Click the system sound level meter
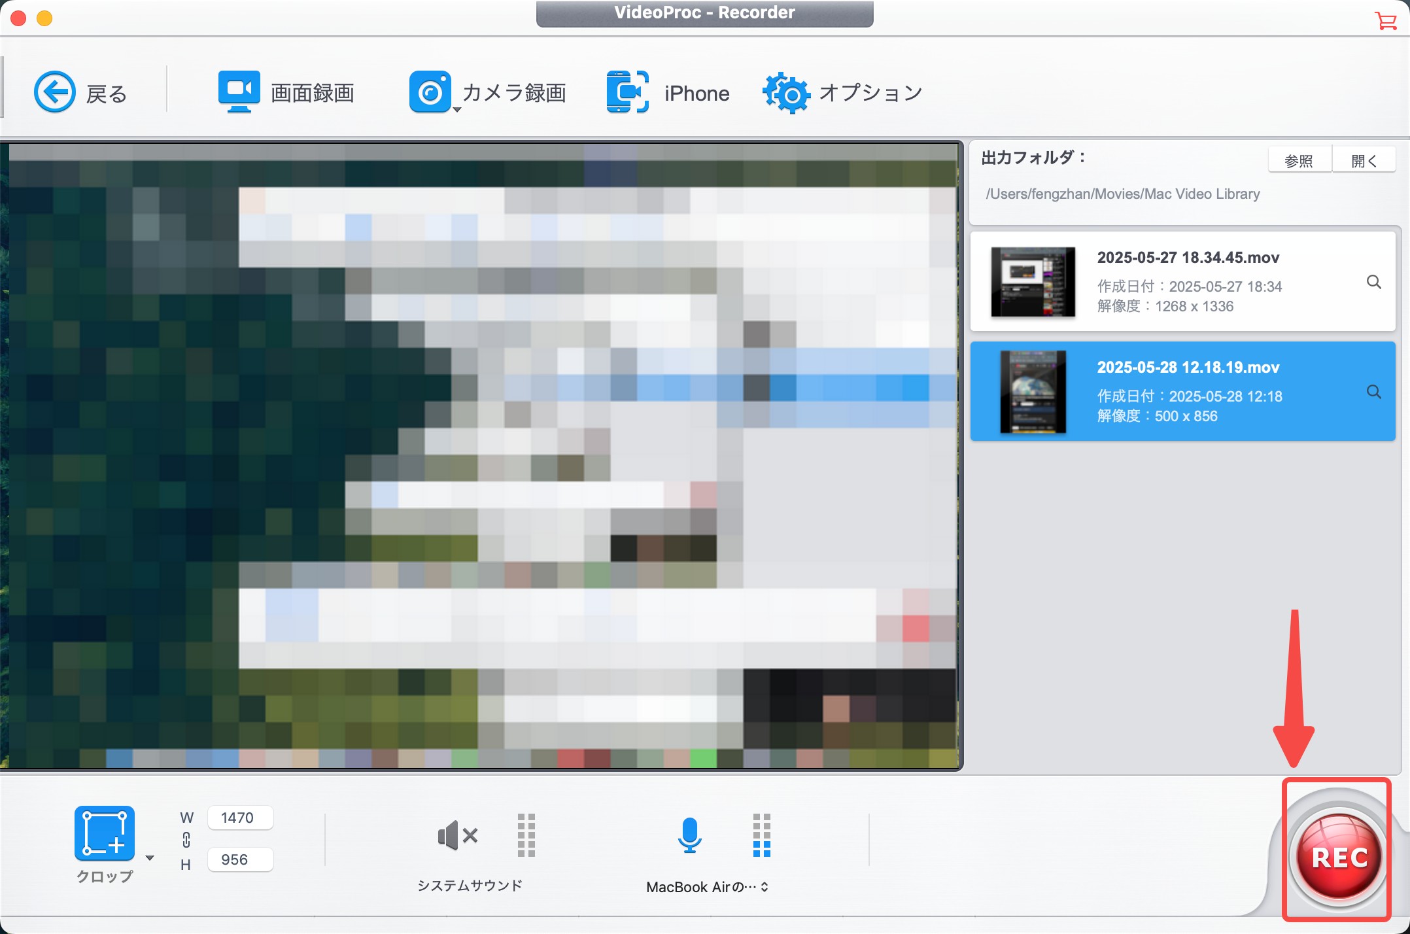This screenshot has height=934, width=1410. pos(526,835)
